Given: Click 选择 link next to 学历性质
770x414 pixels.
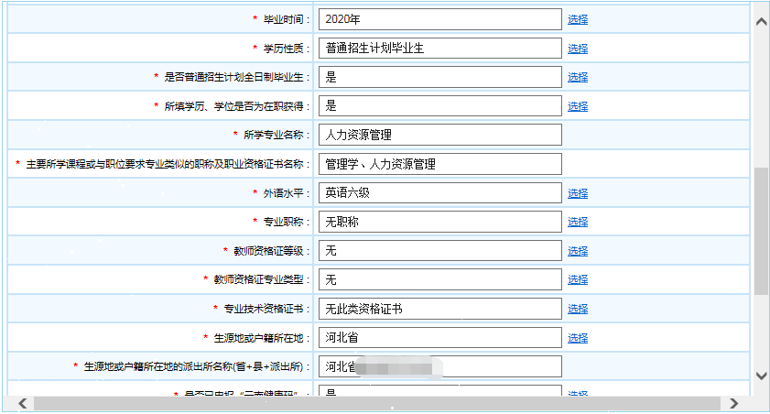Looking at the screenshot, I should click(x=578, y=49).
